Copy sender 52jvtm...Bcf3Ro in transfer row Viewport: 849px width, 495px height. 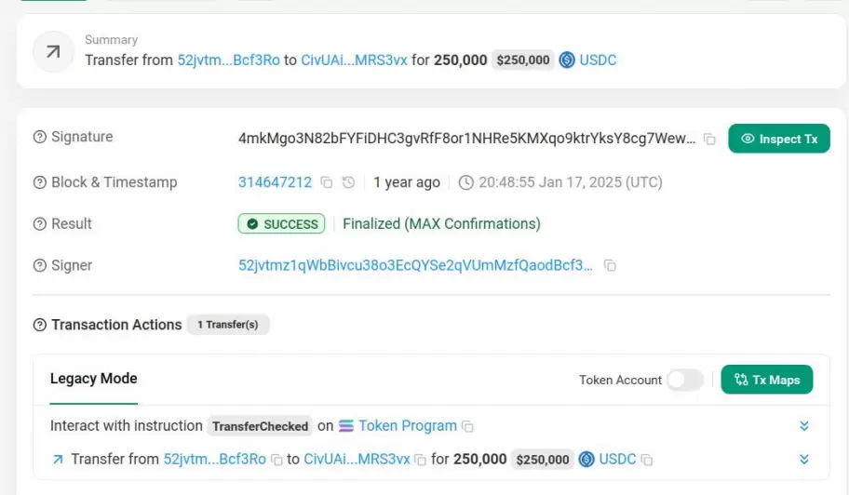(x=276, y=460)
